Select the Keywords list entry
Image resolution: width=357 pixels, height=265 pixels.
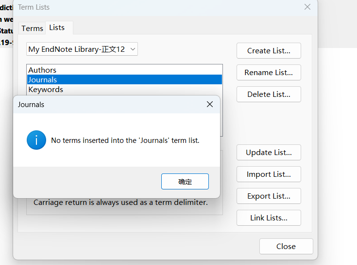coord(124,90)
